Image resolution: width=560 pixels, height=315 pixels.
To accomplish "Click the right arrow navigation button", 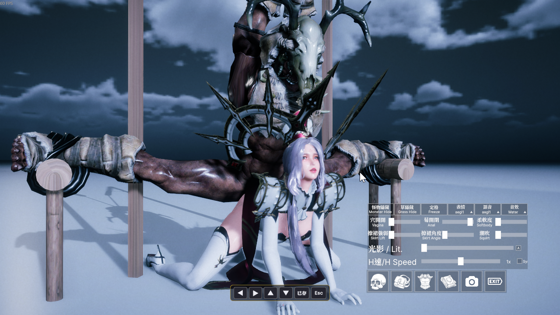I will (255, 293).
